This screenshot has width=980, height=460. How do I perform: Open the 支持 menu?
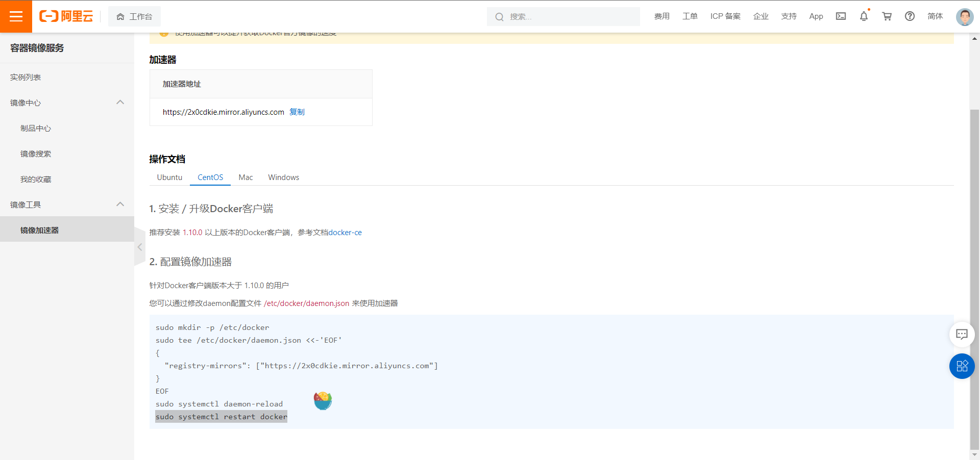click(x=789, y=16)
